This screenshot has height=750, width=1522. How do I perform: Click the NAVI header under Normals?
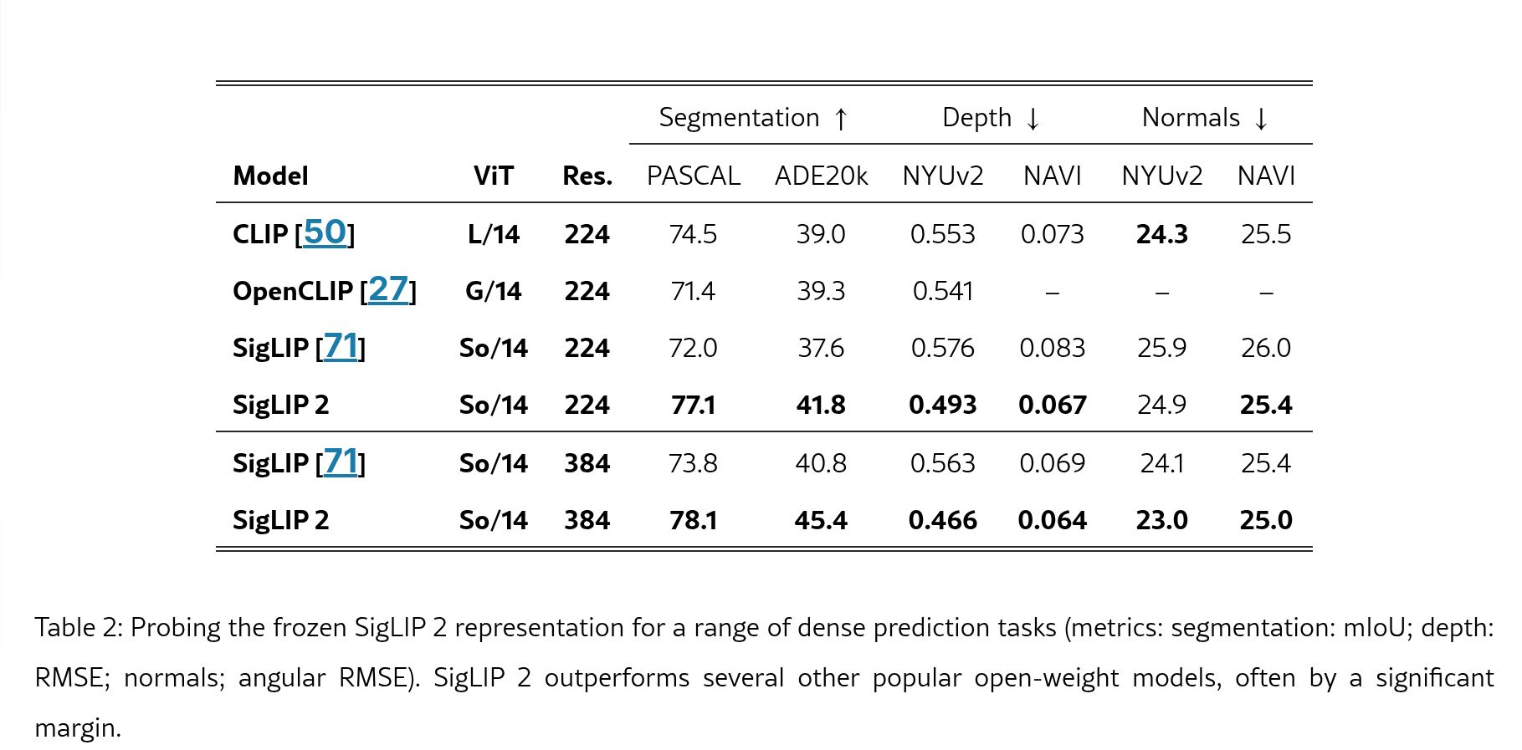[1265, 176]
